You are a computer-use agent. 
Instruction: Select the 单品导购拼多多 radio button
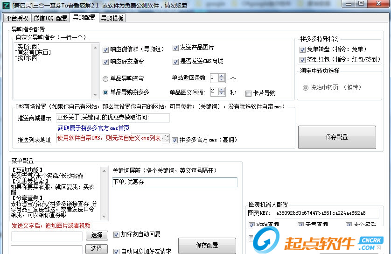pyautogui.click(x=105, y=92)
